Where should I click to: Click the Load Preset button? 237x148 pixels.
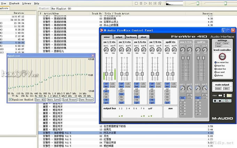point(70,99)
